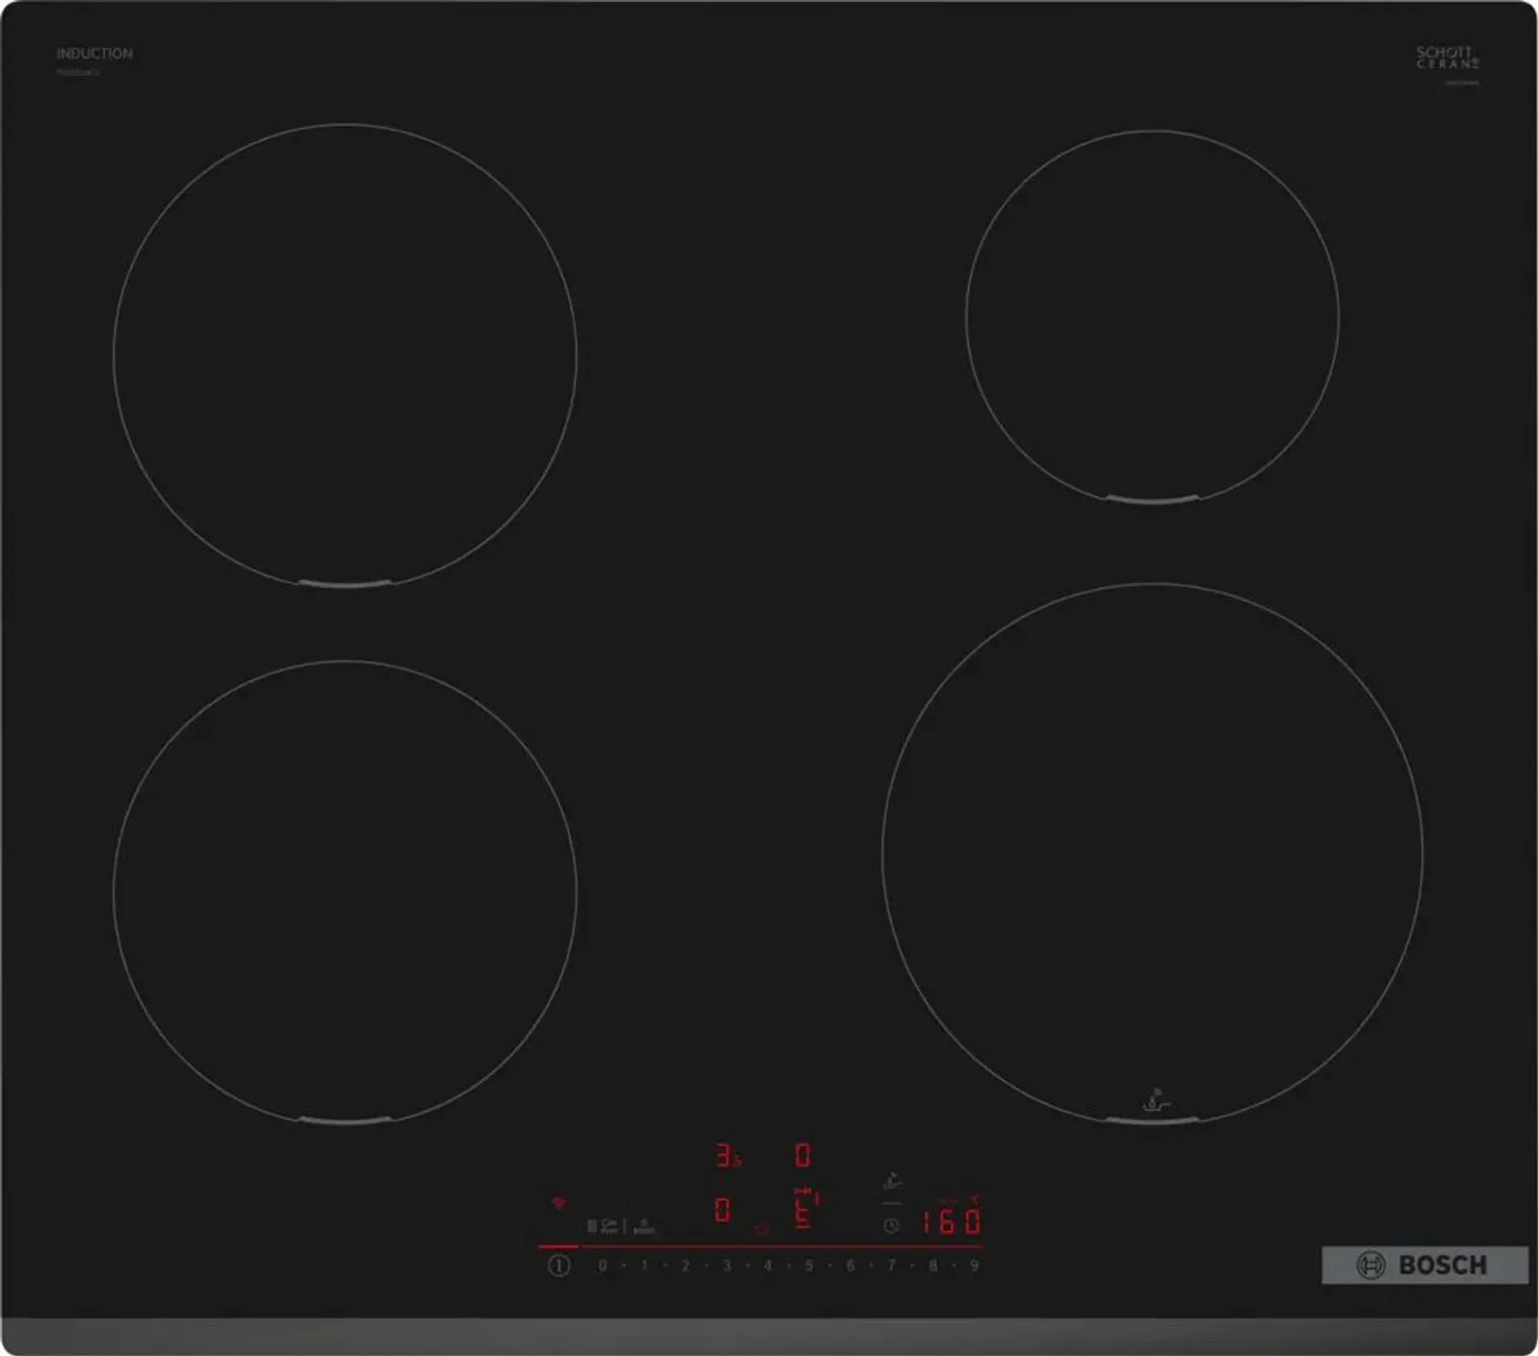The image size is (1538, 1356).
Task: Set power level 2 on the slider
Action: (686, 1265)
